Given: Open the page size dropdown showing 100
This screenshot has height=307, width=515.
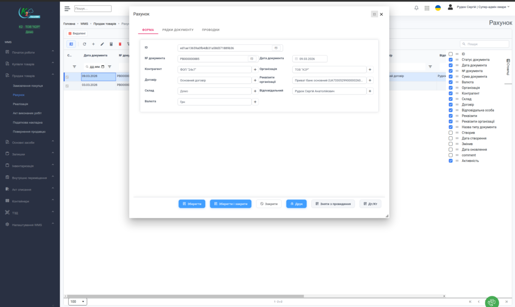Looking at the screenshot, I should pos(77,301).
